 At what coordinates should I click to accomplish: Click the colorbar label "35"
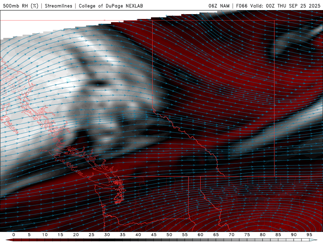(x=123, y=235)
